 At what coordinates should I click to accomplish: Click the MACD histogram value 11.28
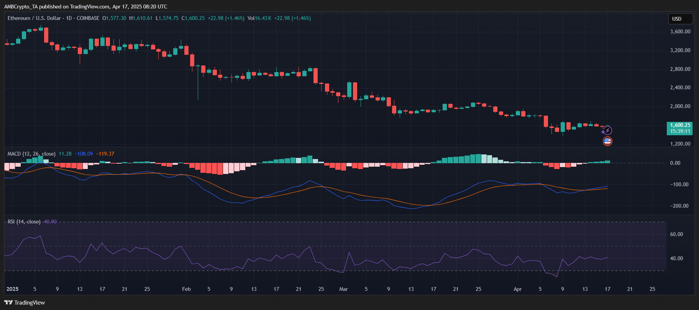point(65,154)
